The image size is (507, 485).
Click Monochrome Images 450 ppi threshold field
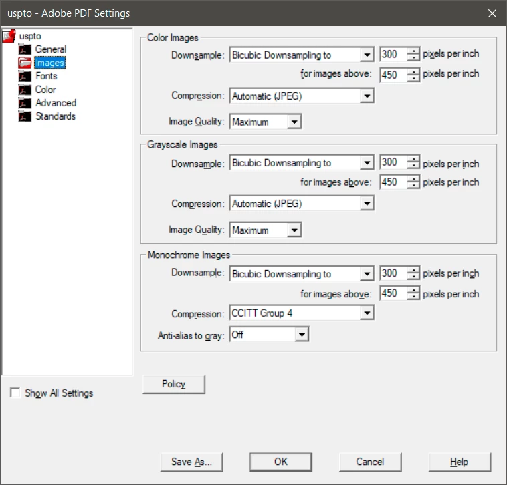[x=393, y=293]
